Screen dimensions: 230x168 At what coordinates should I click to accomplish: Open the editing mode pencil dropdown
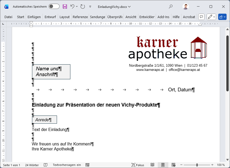click(211, 17)
